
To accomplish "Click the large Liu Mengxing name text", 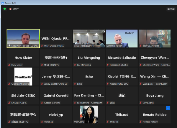I will (x=89, y=58).
